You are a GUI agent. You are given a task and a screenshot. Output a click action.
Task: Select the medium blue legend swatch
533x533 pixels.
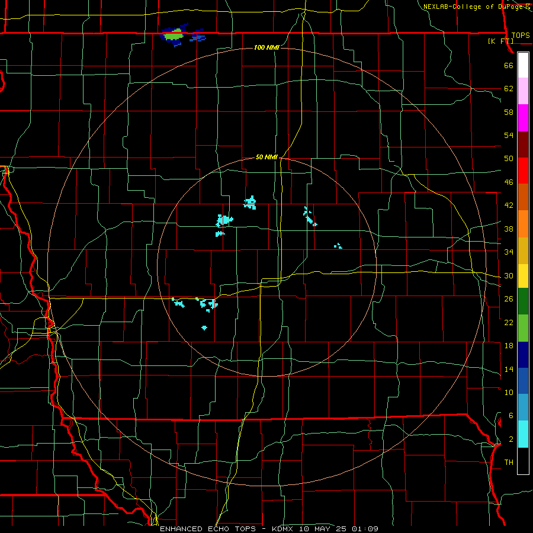(523, 381)
